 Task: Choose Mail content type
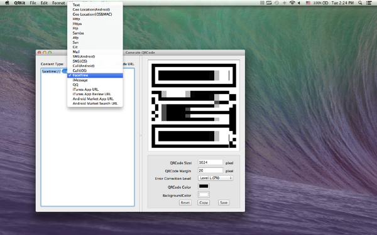click(95, 52)
